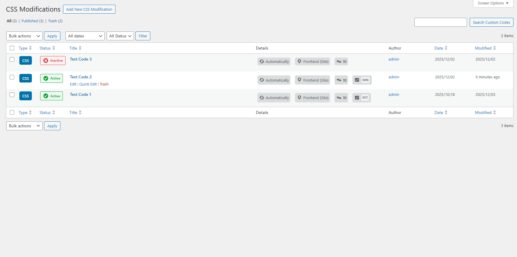This screenshot has width=517, height=257.
Task: Move Test Code 2 to Trash
Action: coord(104,84)
